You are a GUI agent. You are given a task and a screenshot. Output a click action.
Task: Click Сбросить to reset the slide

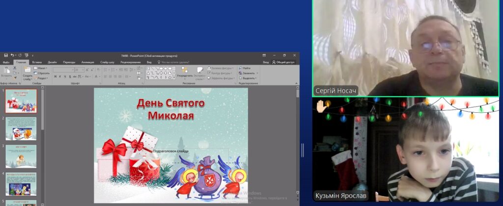click(x=41, y=73)
